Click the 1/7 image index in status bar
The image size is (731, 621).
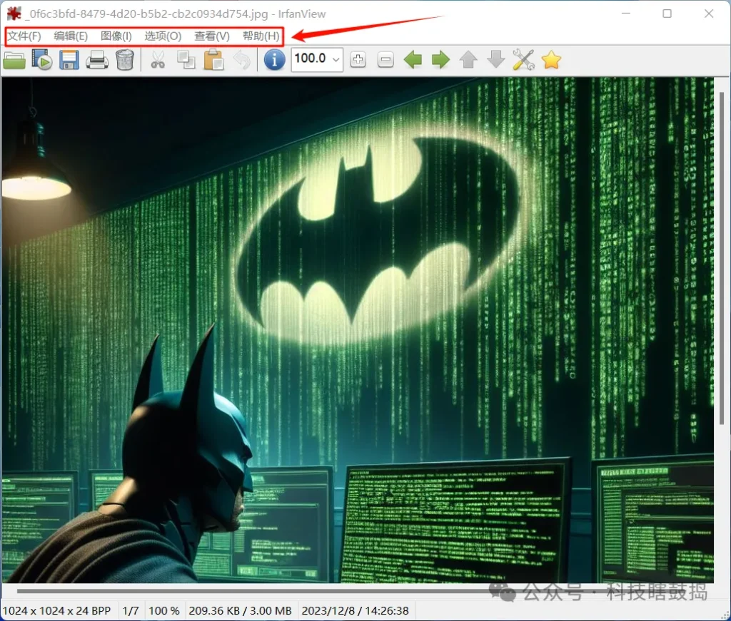point(131,611)
